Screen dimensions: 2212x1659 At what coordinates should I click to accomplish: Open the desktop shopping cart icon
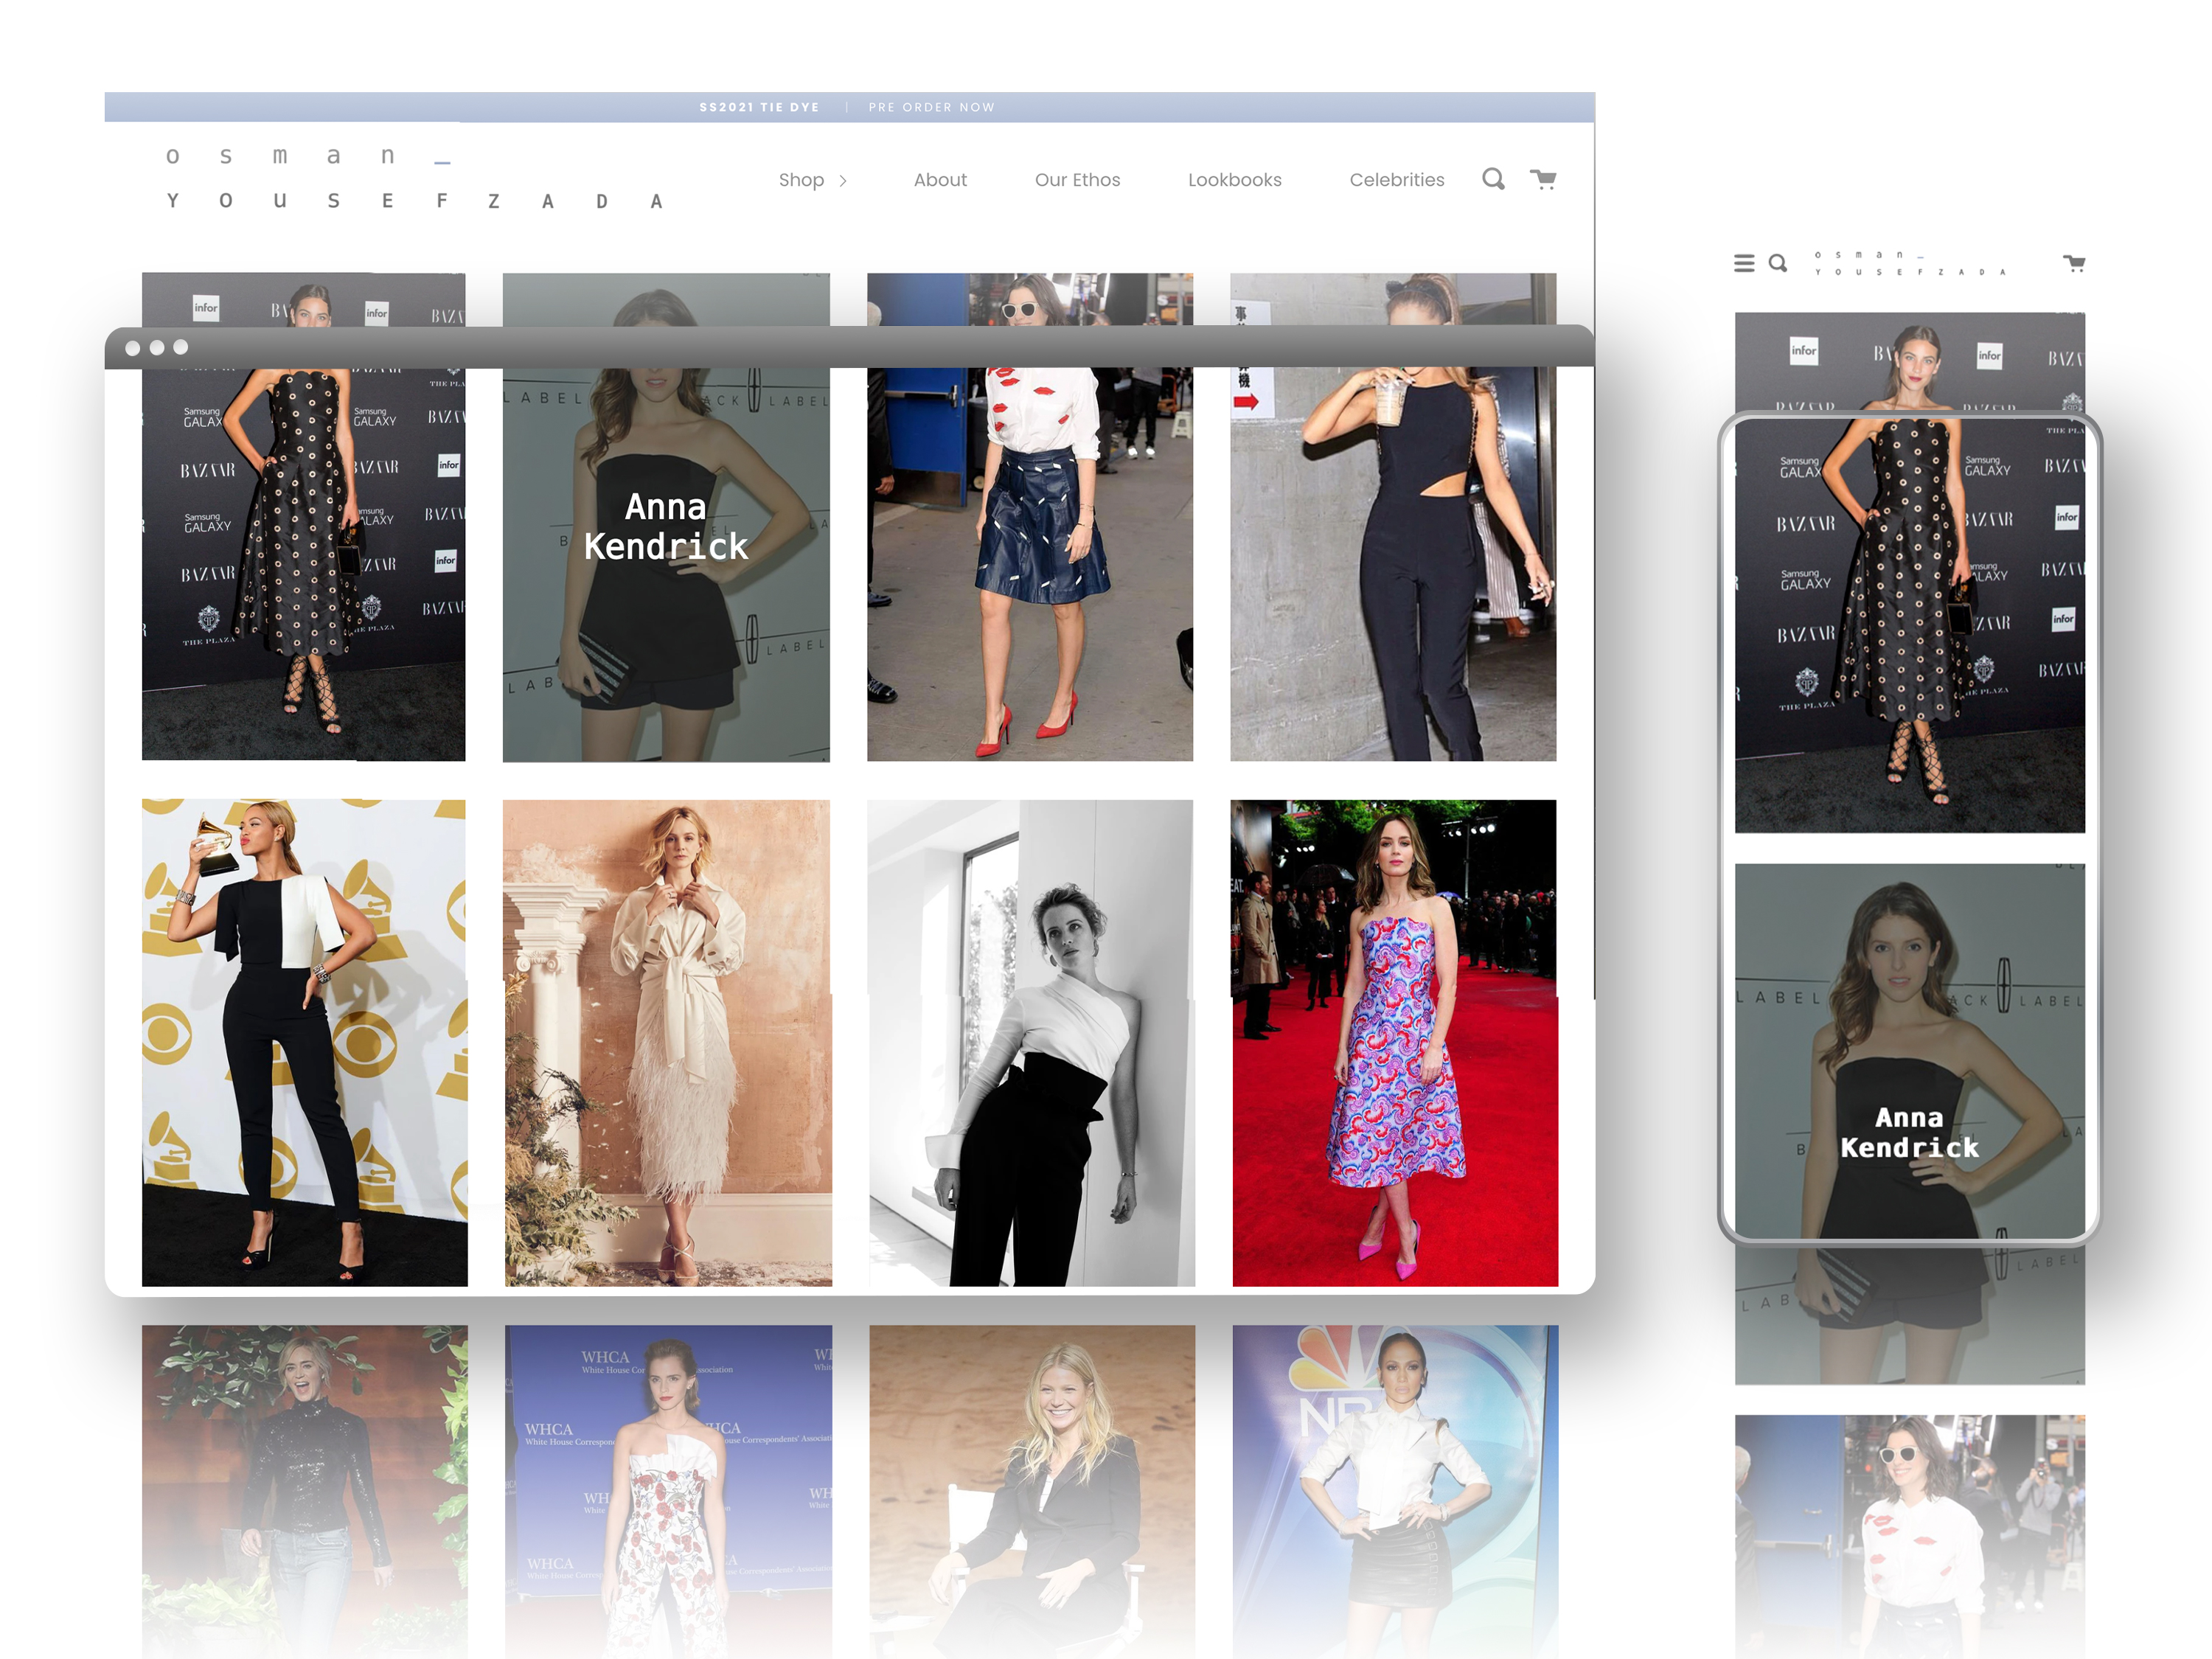[1543, 179]
